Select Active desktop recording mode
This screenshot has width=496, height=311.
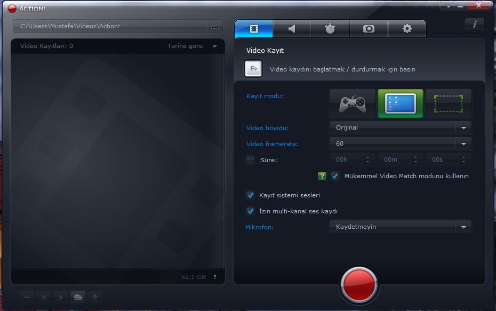point(400,103)
